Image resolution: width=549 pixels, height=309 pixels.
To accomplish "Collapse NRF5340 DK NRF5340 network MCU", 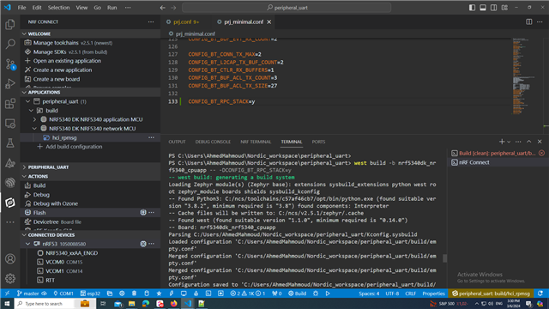I will point(34,129).
